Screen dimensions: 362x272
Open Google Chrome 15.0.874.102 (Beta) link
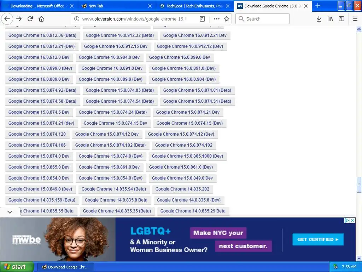pos(110,145)
